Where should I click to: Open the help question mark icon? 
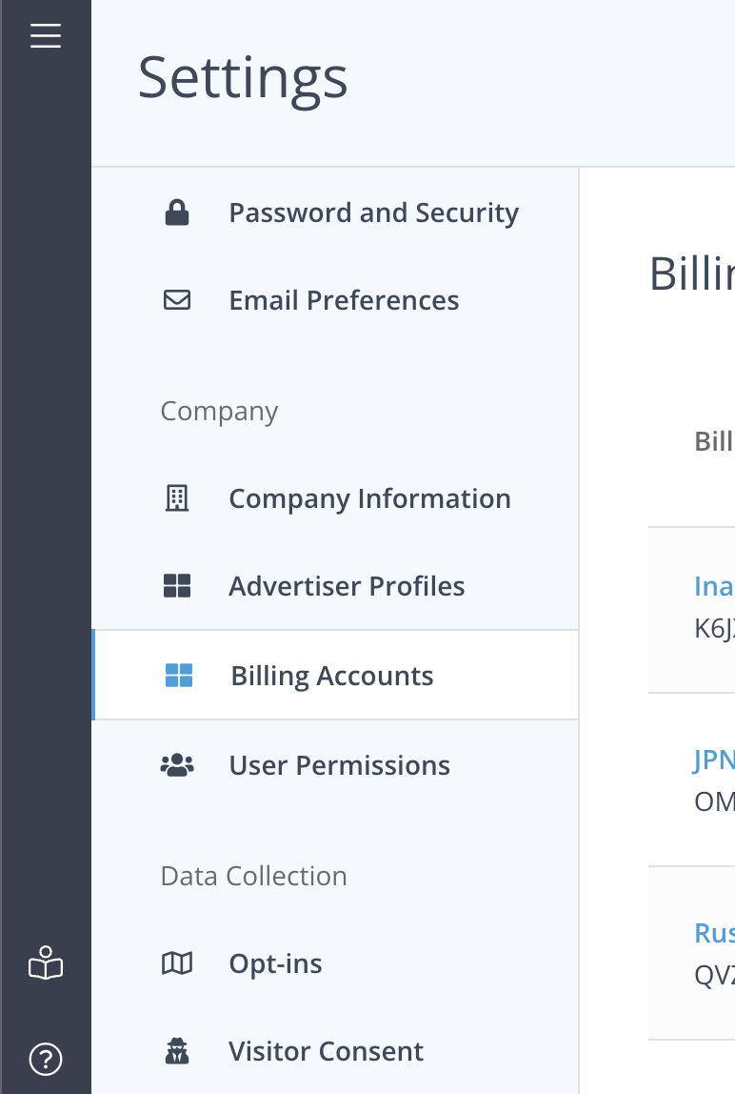46,1059
